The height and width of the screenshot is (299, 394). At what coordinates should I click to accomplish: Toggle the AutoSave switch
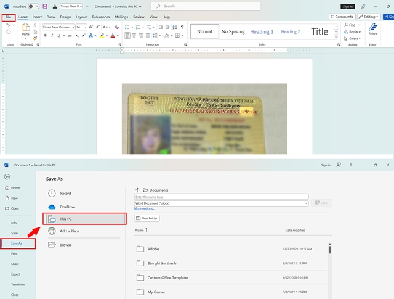coord(35,6)
